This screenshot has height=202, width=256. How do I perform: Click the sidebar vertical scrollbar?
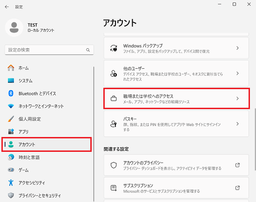pyautogui.click(x=94, y=134)
